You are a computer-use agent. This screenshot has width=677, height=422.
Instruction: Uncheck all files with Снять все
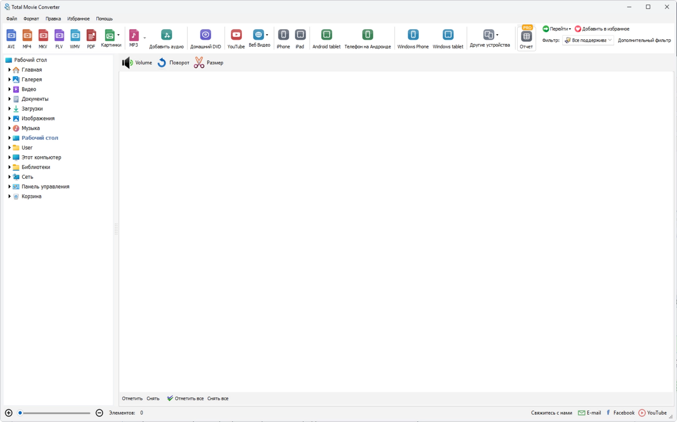coord(218,398)
